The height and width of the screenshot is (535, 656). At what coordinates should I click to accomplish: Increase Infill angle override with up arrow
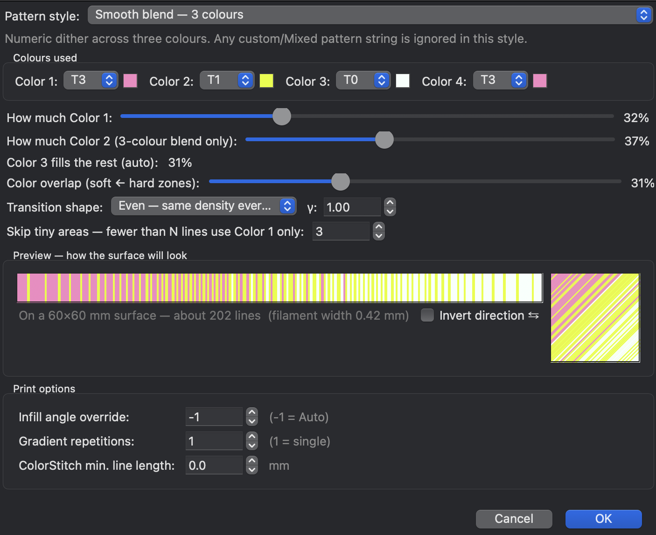[x=252, y=412]
